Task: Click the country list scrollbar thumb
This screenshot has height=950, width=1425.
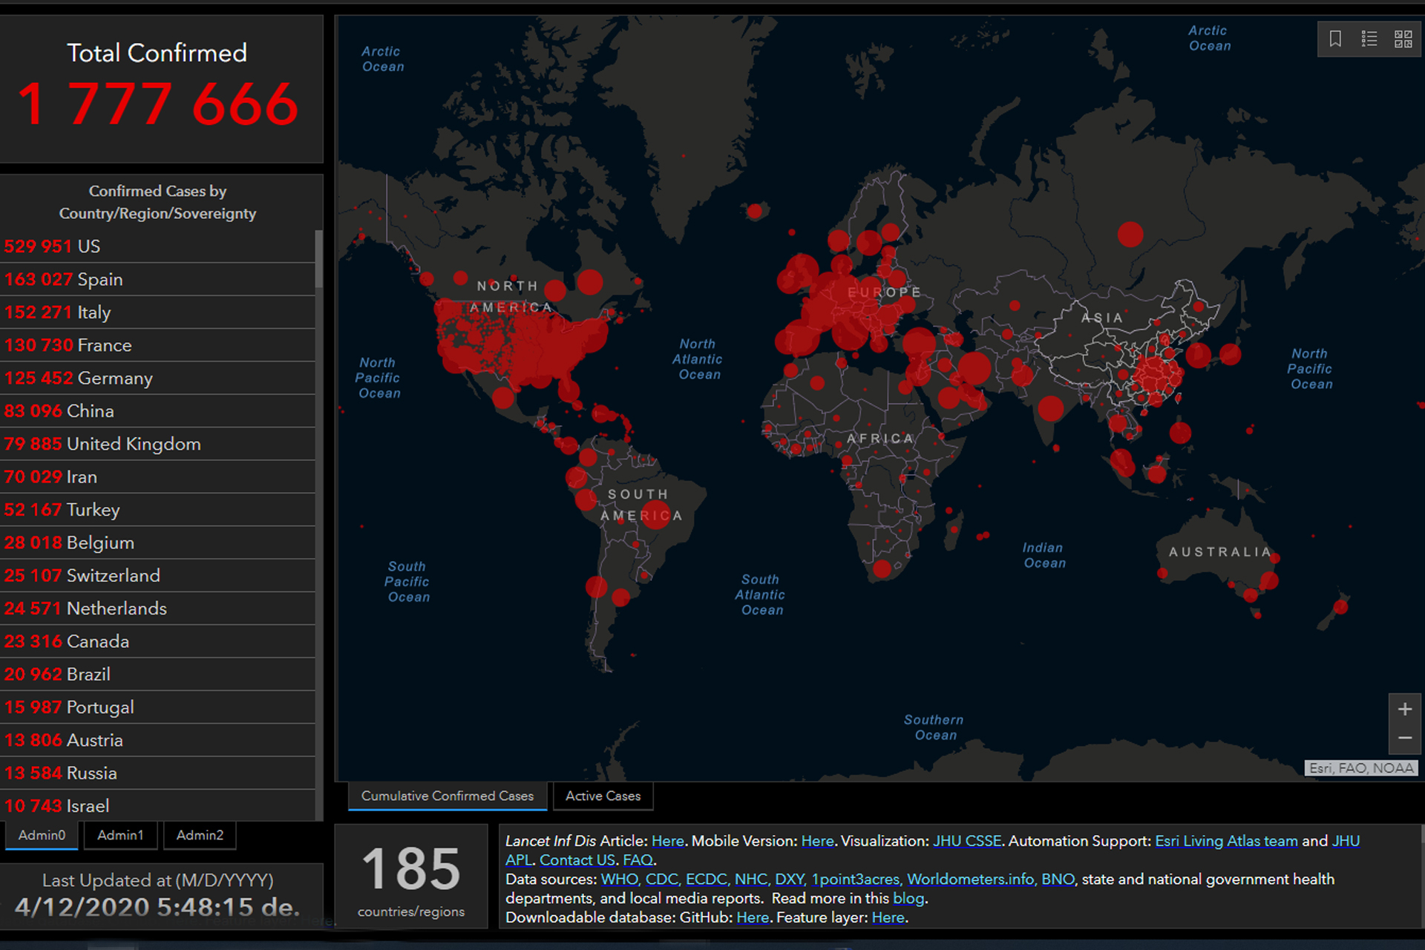Action: [x=318, y=258]
